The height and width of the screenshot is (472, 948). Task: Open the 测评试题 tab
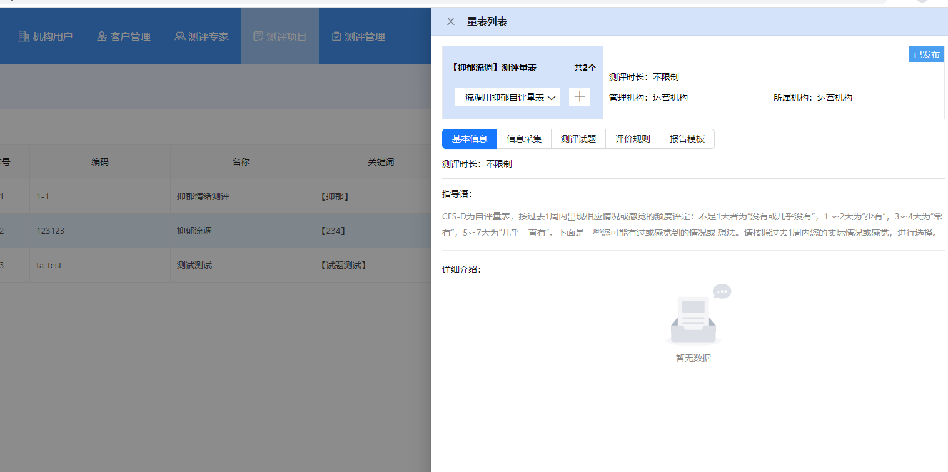click(x=578, y=139)
